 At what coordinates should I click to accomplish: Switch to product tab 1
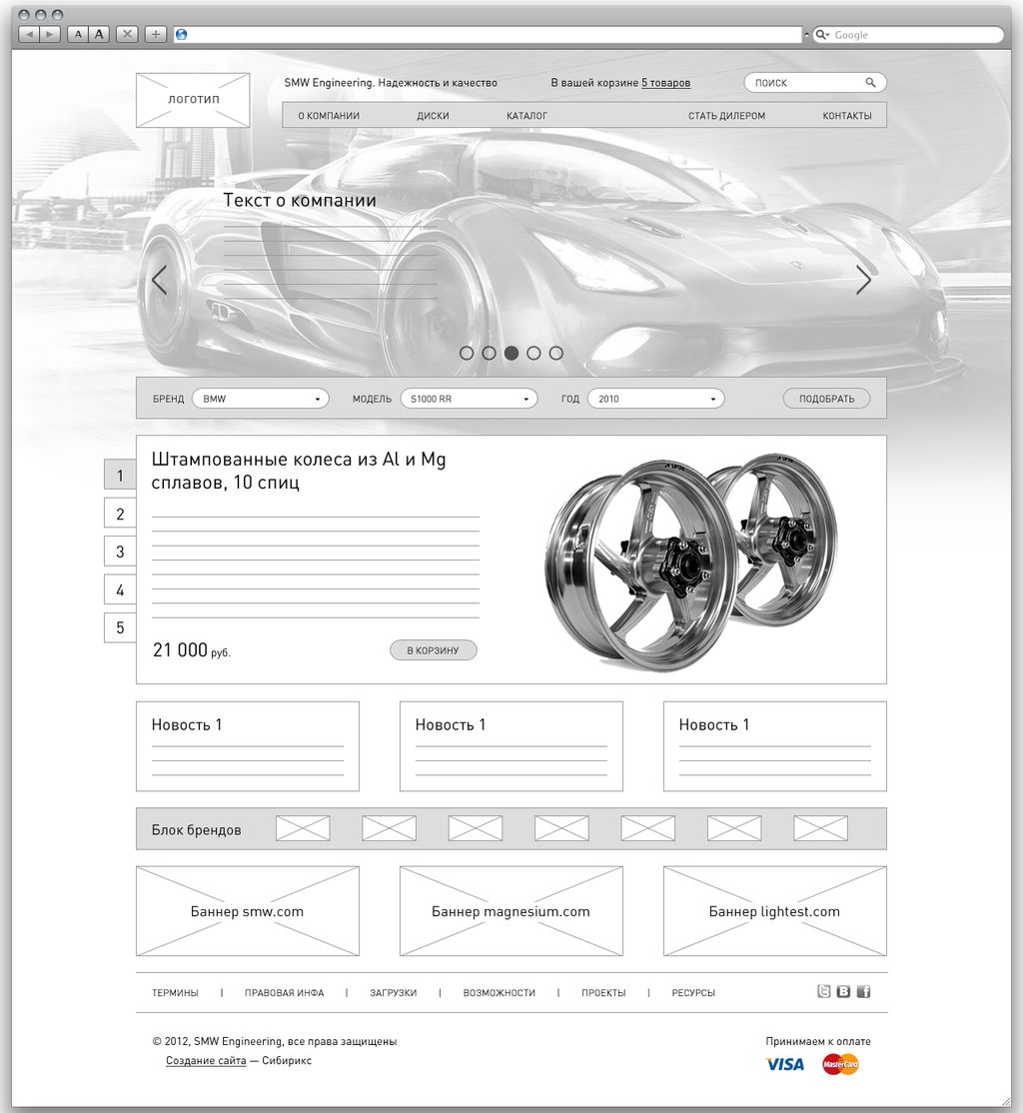120,475
